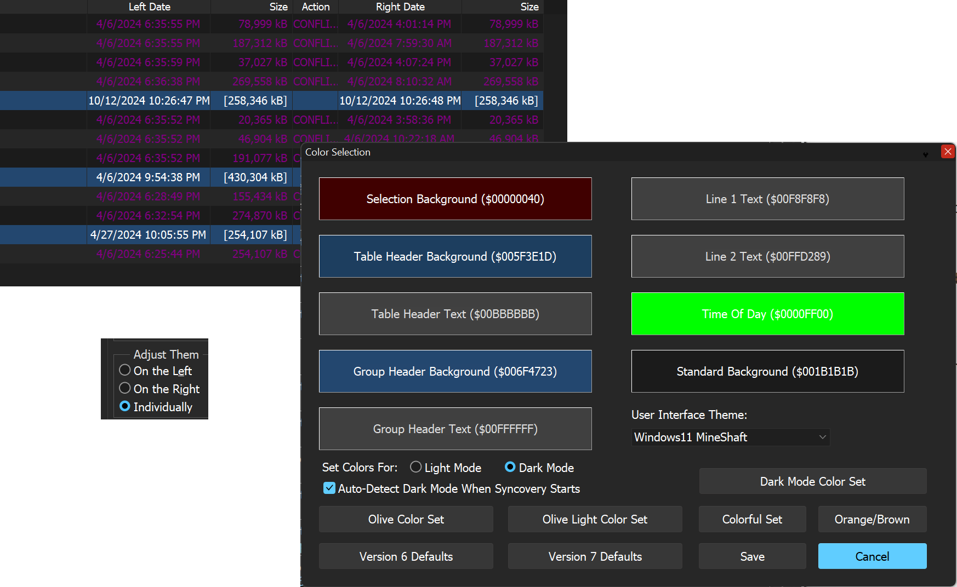This screenshot has width=957, height=587.
Task: Pick the Table Header Background color
Action: 455,256
